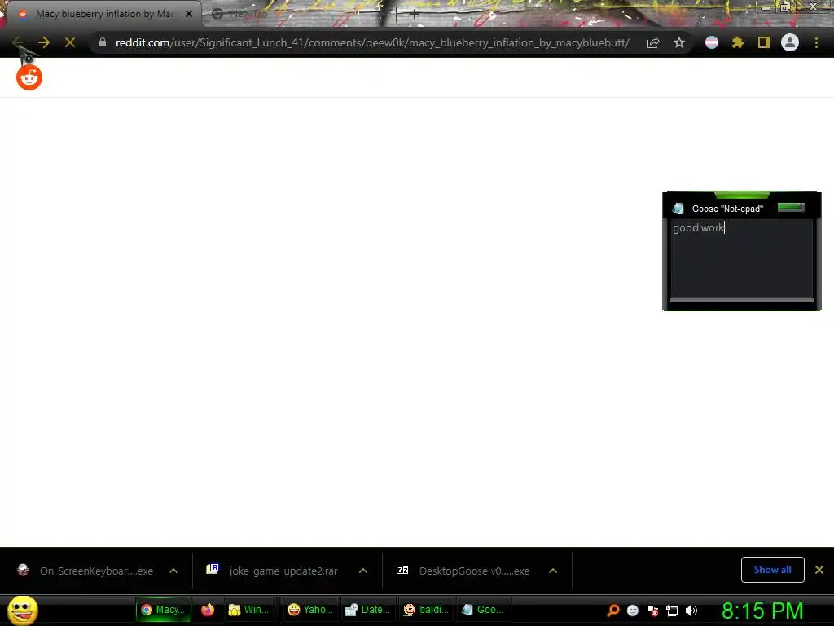This screenshot has width=834, height=626.
Task: Click Show all downloads button
Action: point(772,570)
